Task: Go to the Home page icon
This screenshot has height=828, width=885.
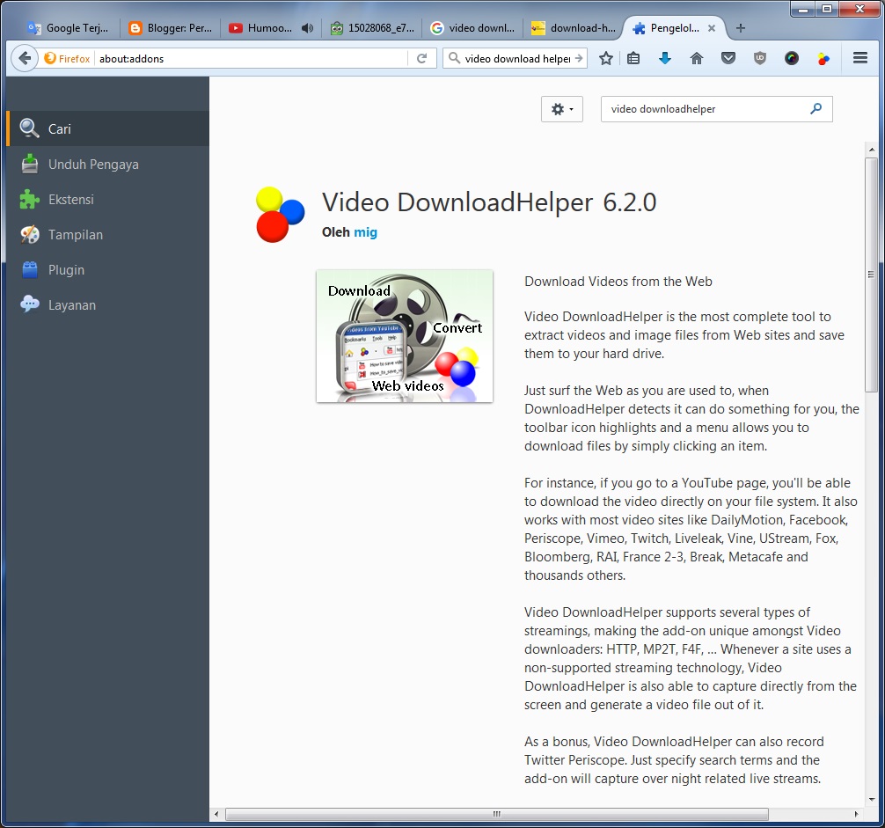Action: tap(696, 58)
